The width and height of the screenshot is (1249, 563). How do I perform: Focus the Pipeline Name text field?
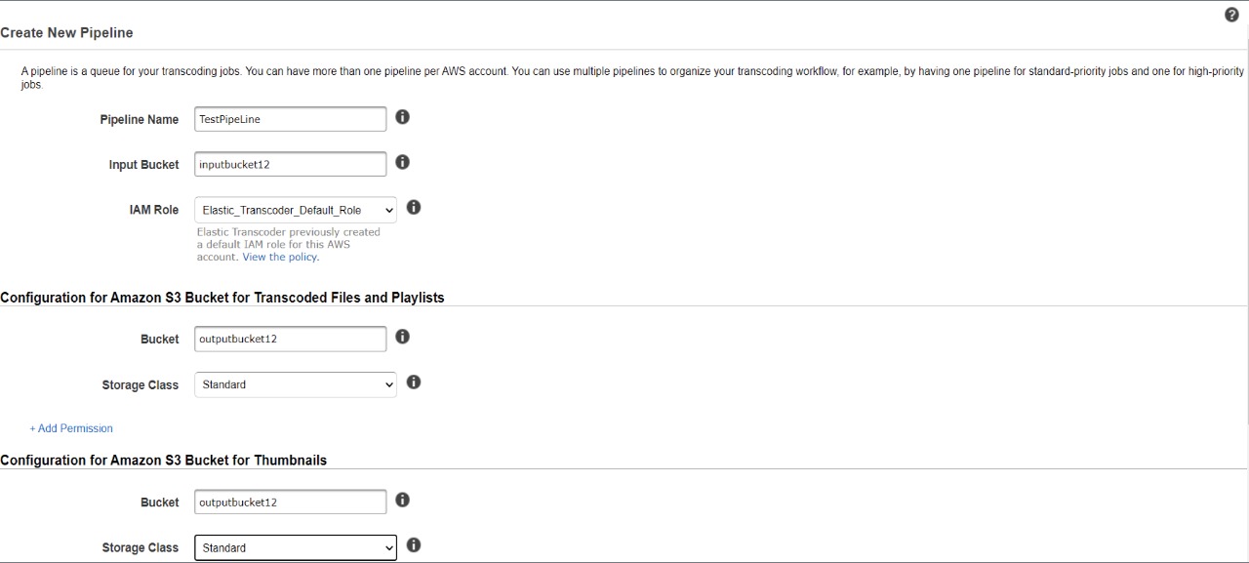pos(291,119)
